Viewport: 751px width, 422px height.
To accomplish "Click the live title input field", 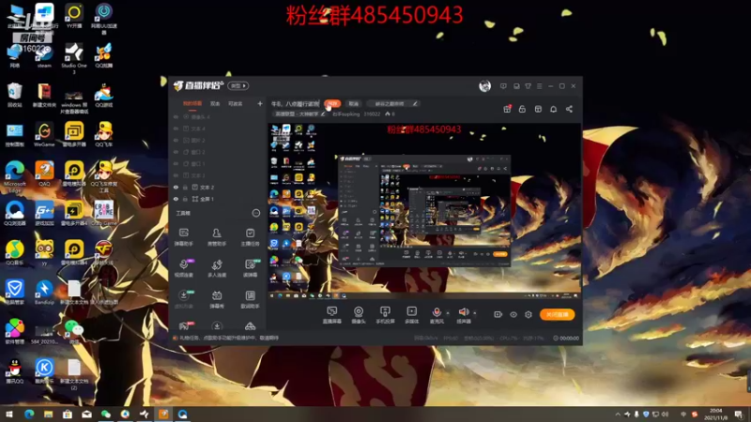I will click(295, 103).
